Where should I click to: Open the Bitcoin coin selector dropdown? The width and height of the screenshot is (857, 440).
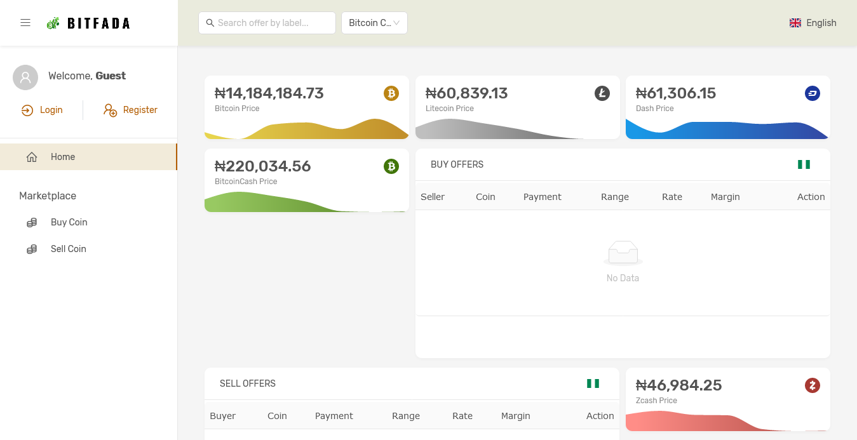tap(374, 23)
